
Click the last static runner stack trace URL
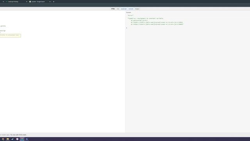point(158,24)
